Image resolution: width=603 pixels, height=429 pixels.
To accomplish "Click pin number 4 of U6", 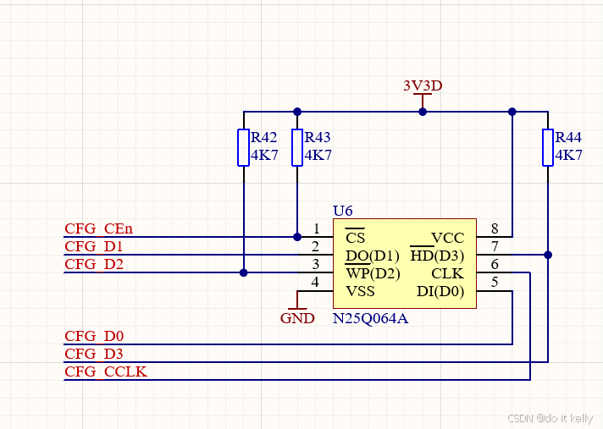I will coord(315,283).
